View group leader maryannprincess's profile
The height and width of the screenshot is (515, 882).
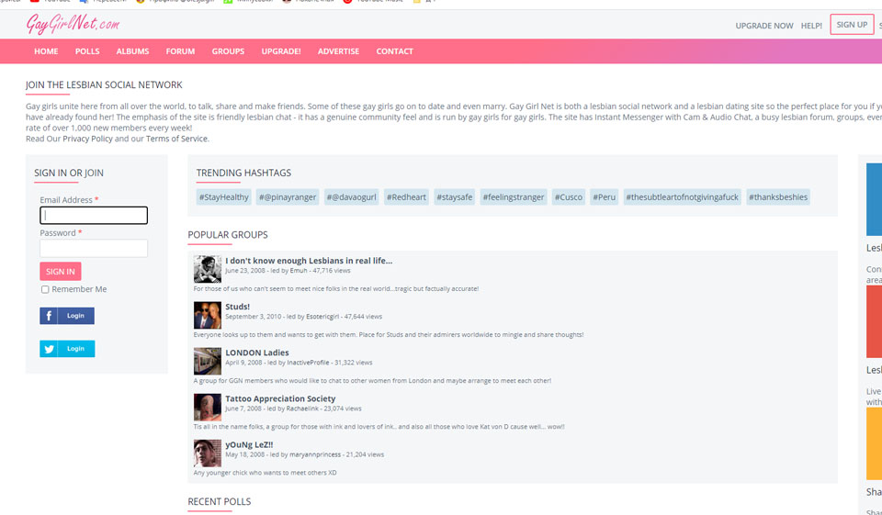(315, 454)
